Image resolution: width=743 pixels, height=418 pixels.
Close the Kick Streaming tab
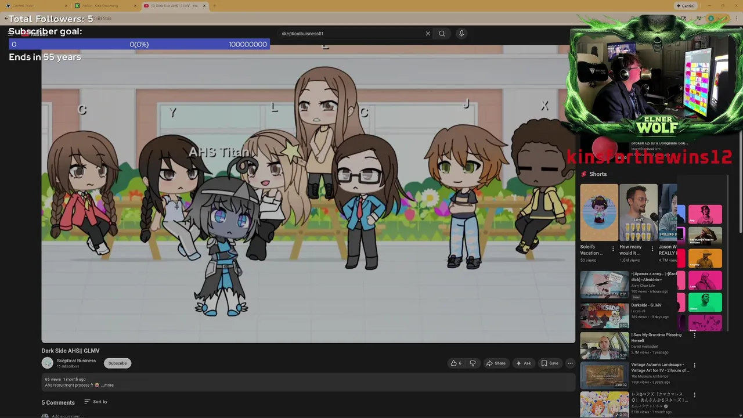click(x=136, y=6)
